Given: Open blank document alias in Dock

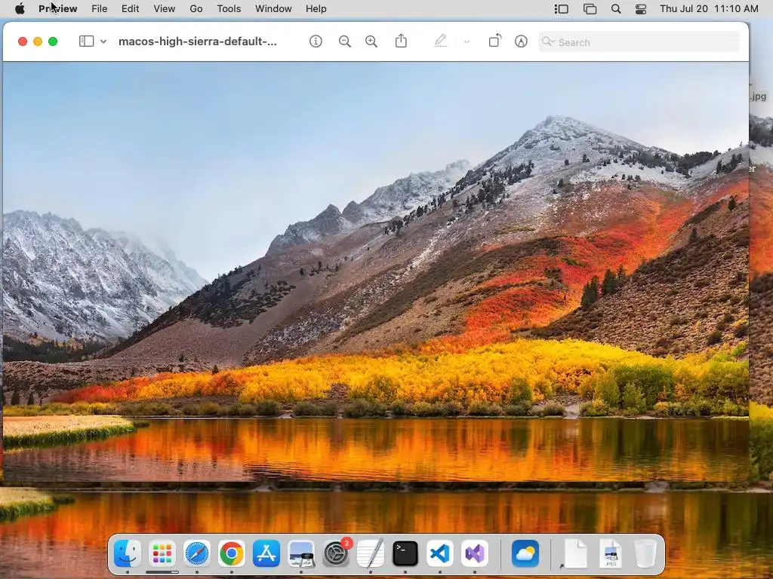Looking at the screenshot, I should click(574, 553).
